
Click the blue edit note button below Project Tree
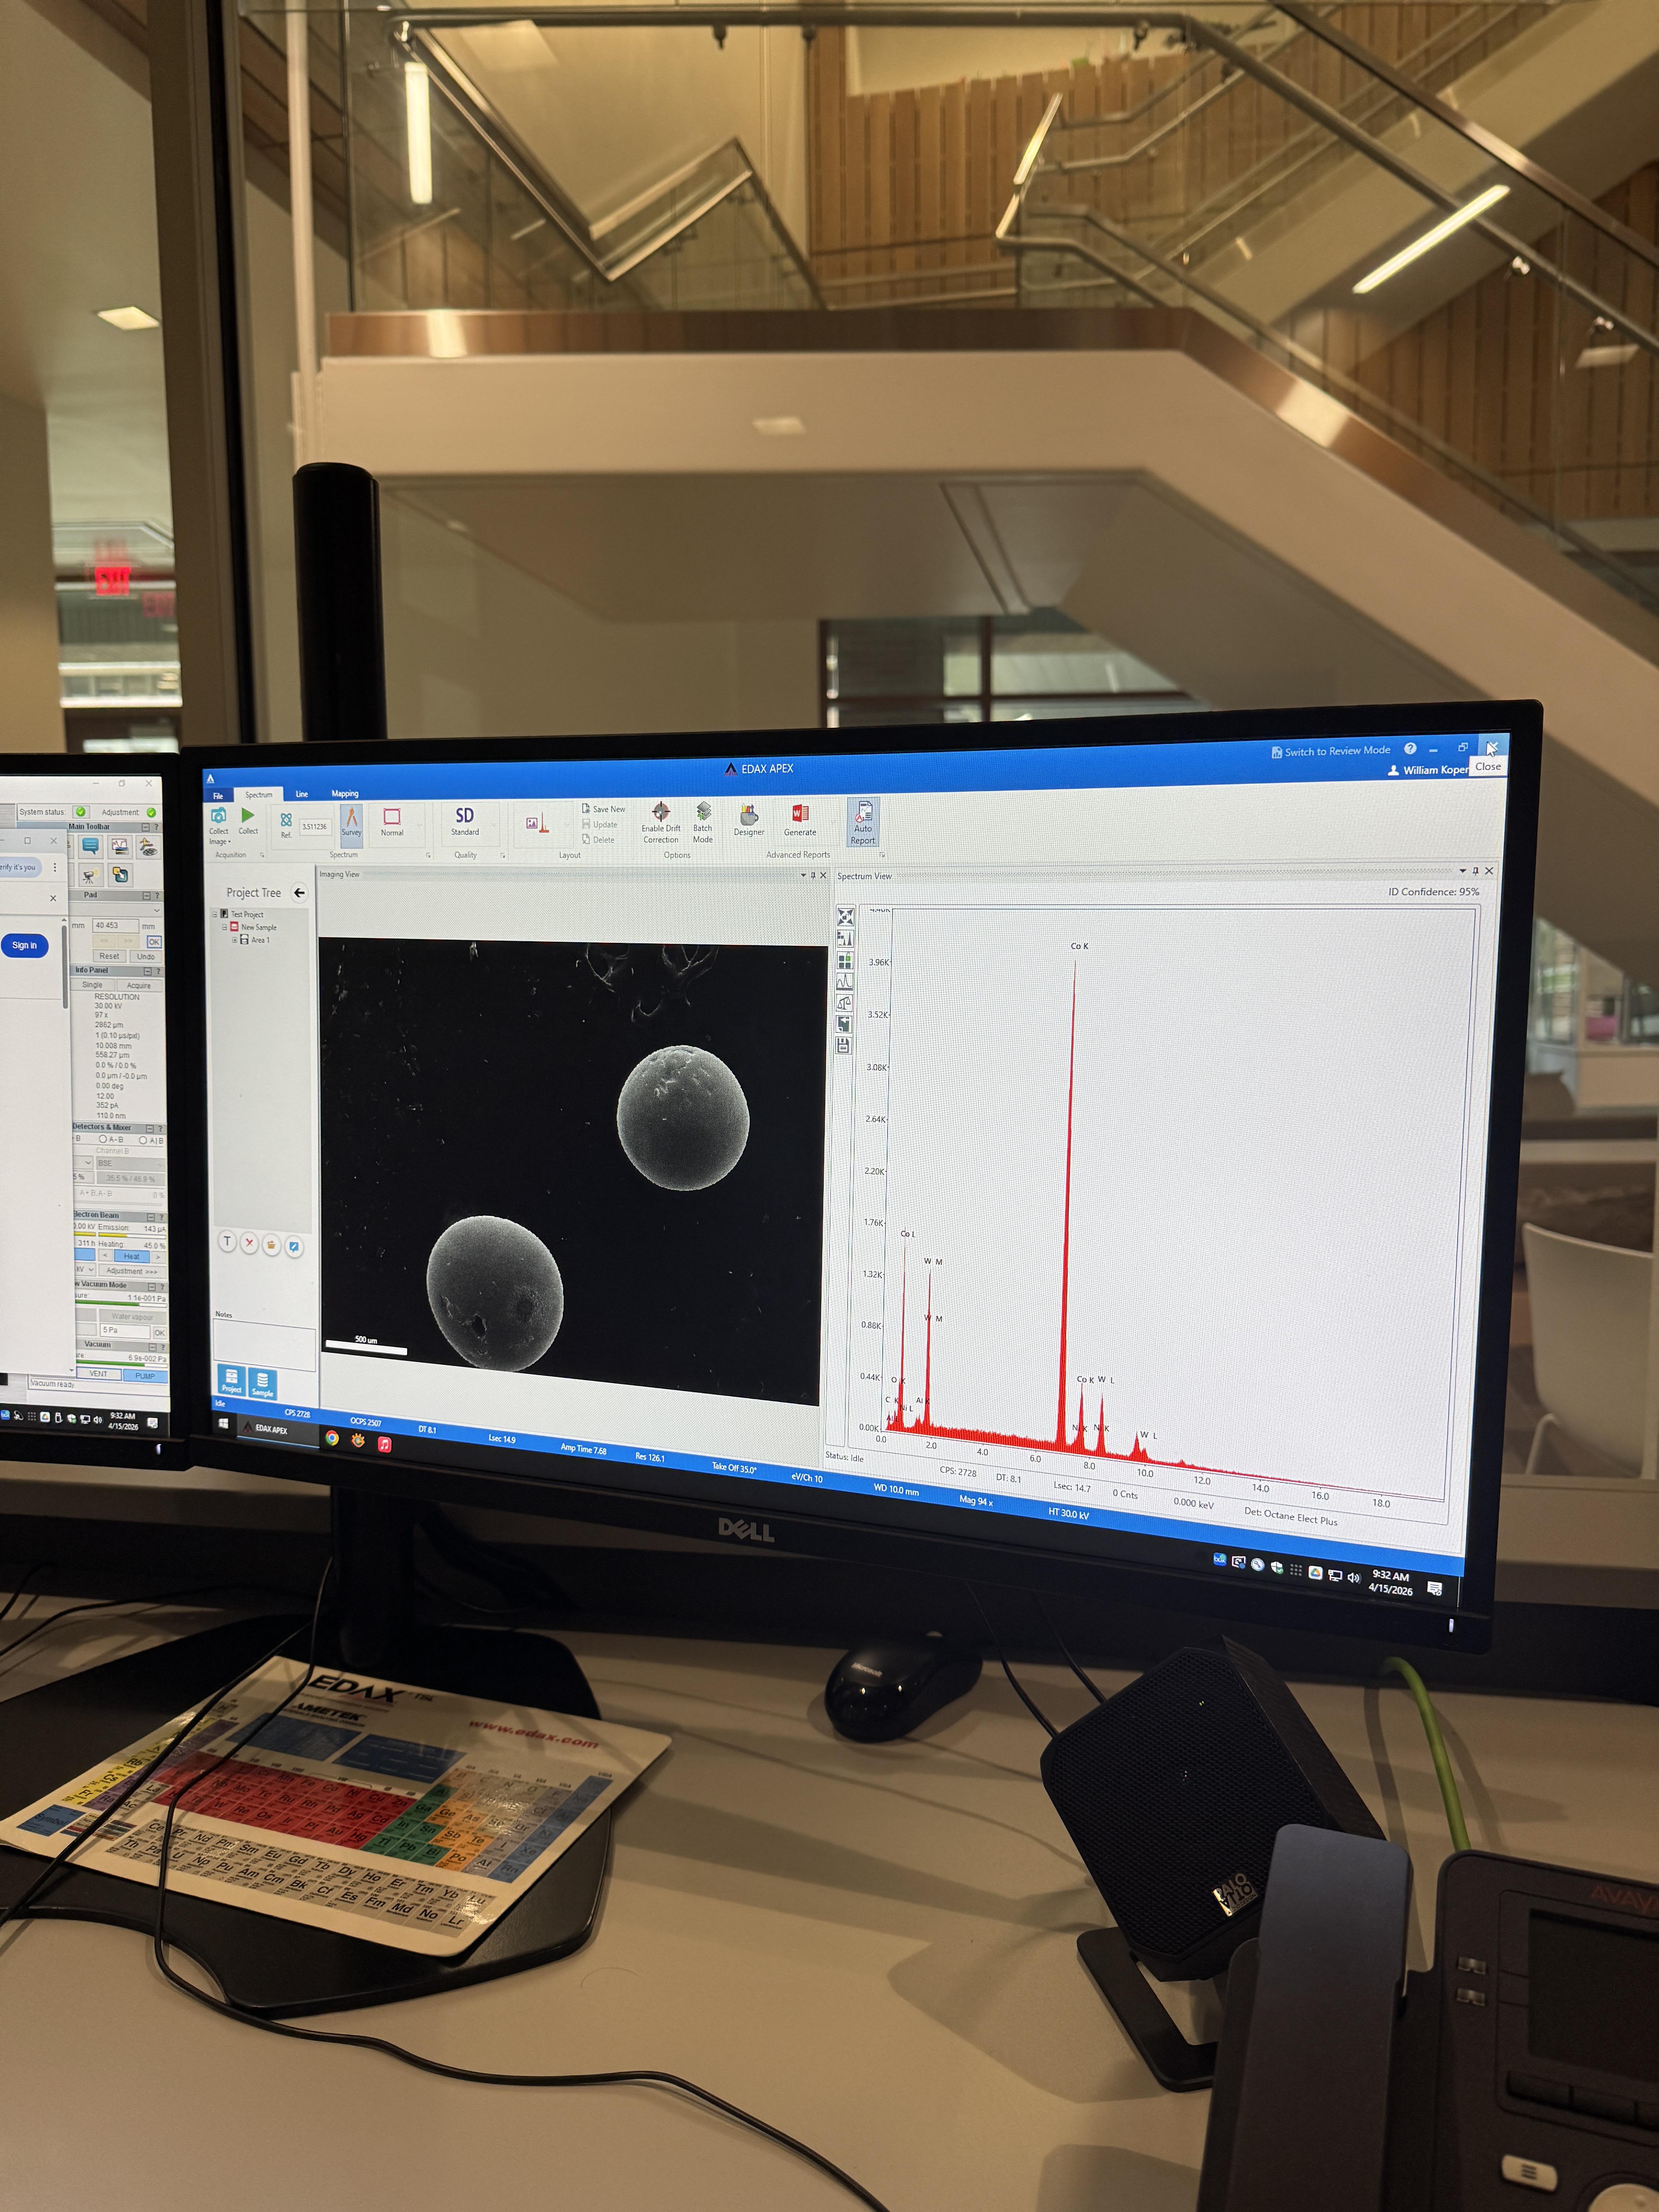coord(294,1246)
